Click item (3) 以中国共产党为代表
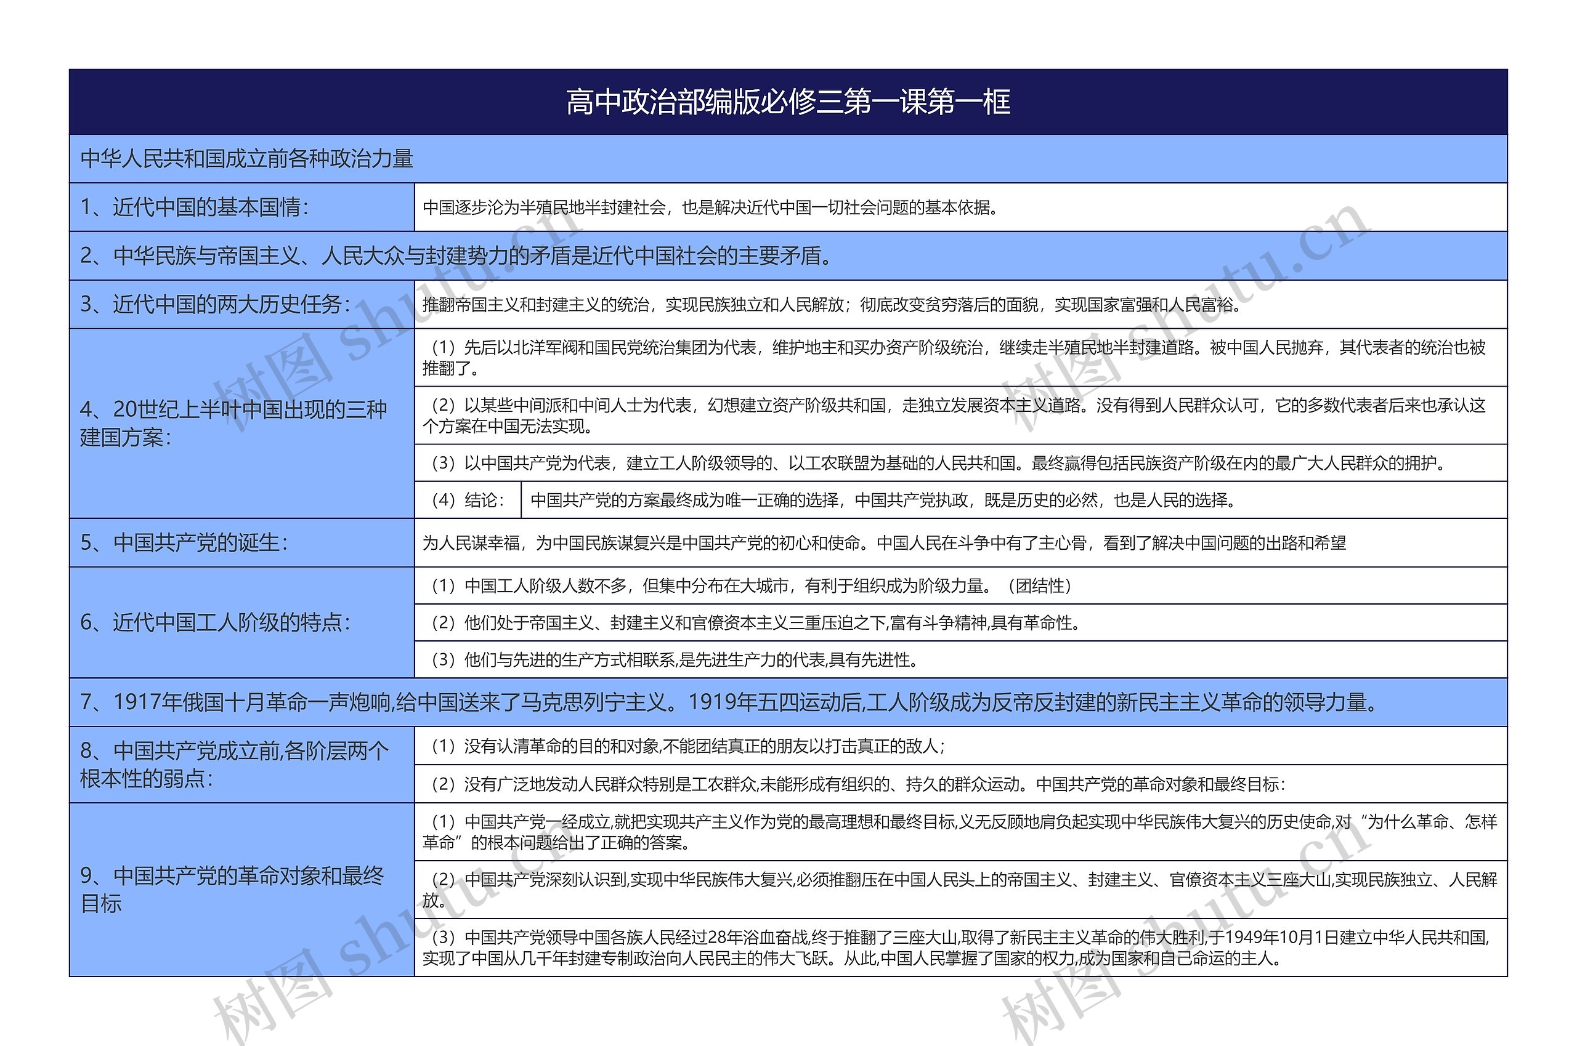This screenshot has width=1577, height=1046. (960, 462)
